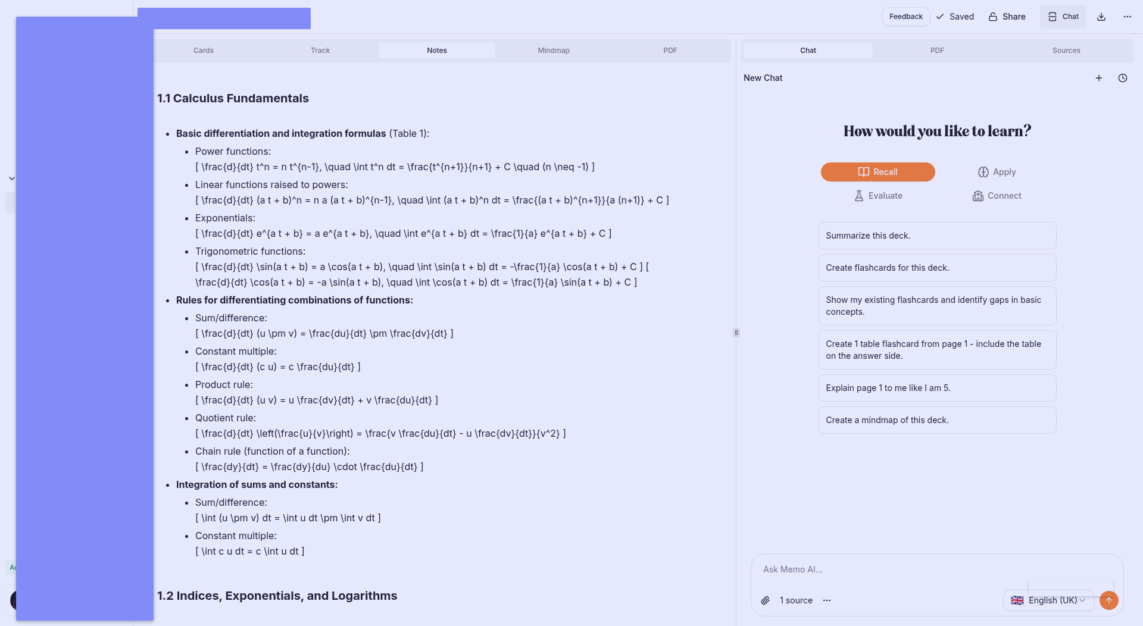
Task: Select the Evaluate learning mode
Action: (877, 196)
